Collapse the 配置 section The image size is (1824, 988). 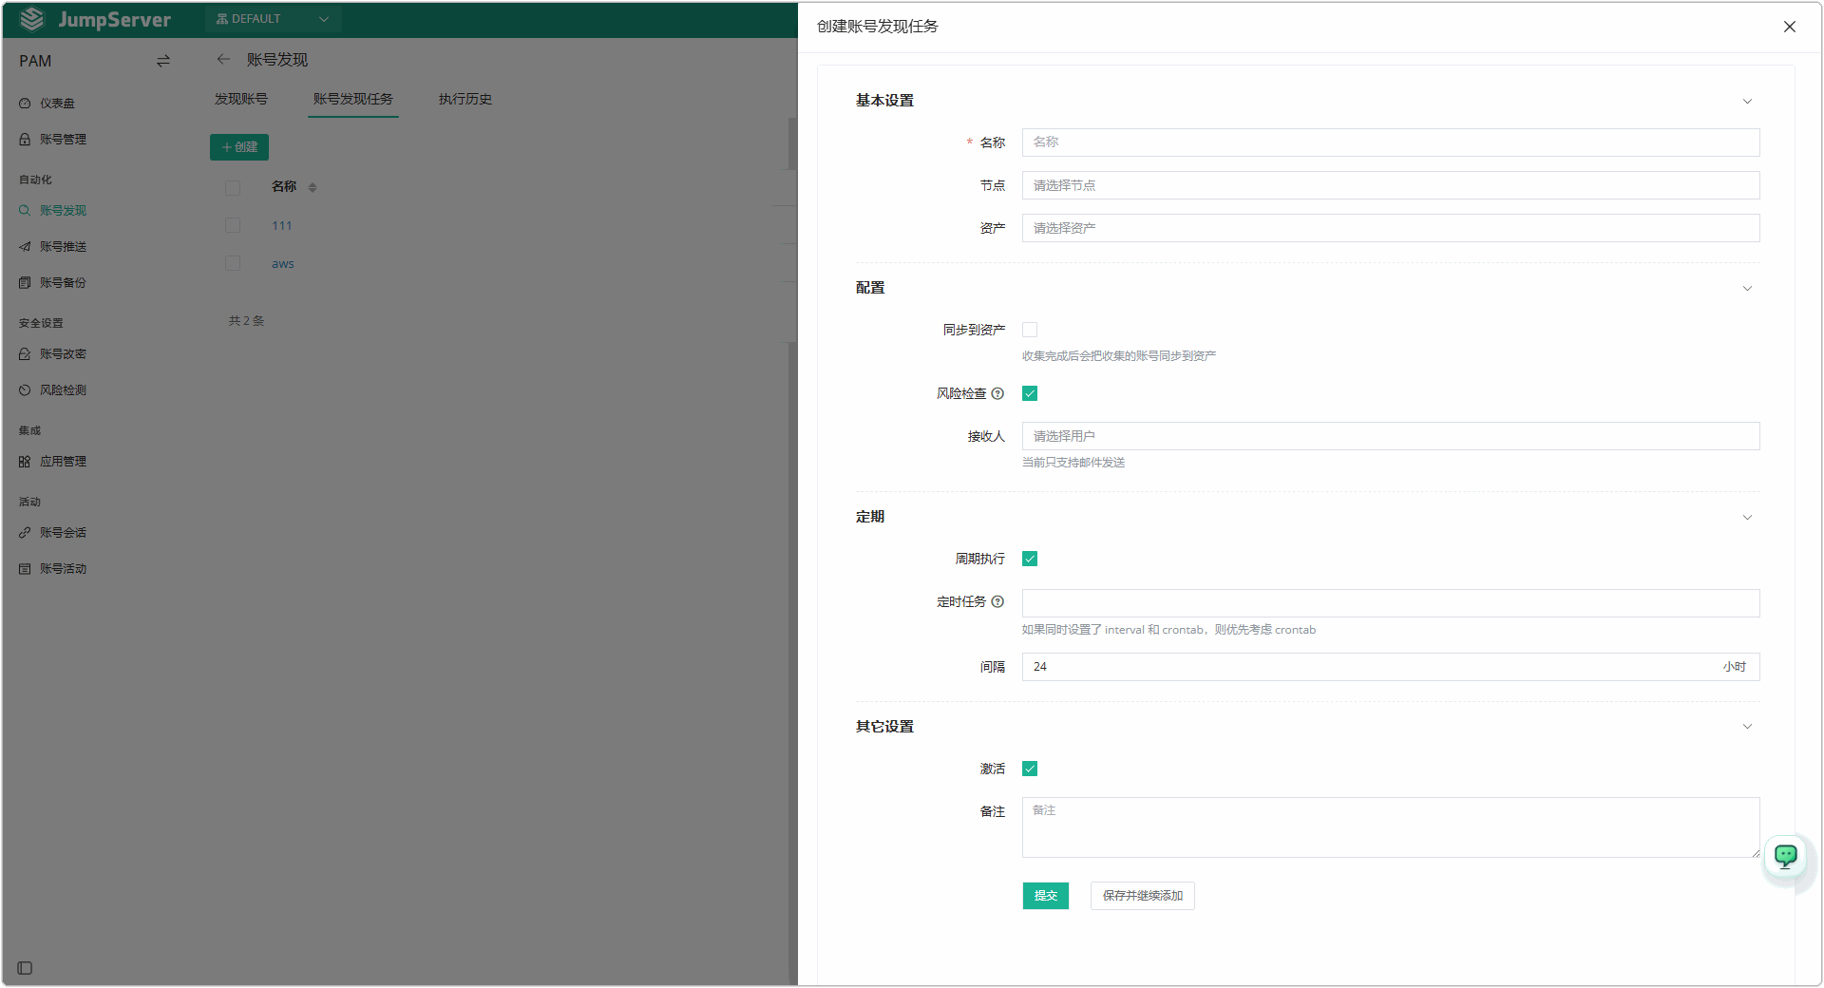pos(1747,288)
